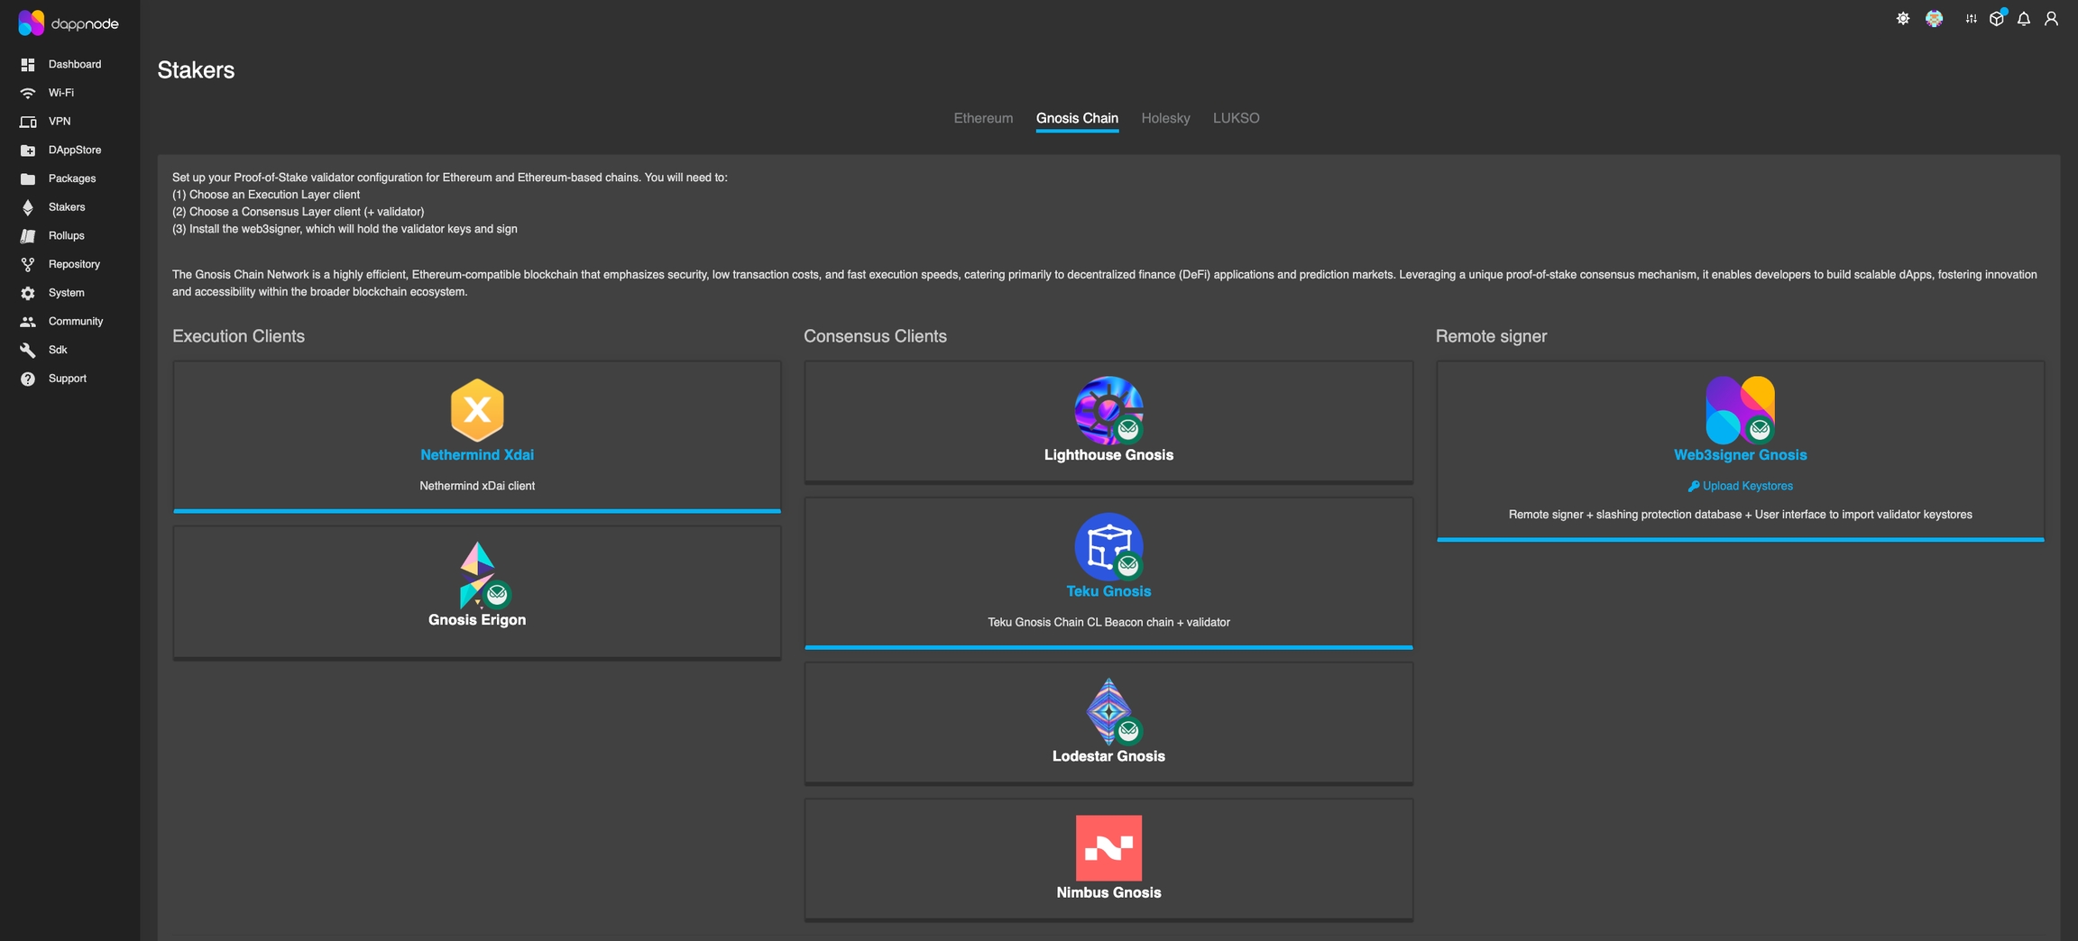Go to DAppStore in the sidebar
The image size is (2078, 941).
point(74,150)
